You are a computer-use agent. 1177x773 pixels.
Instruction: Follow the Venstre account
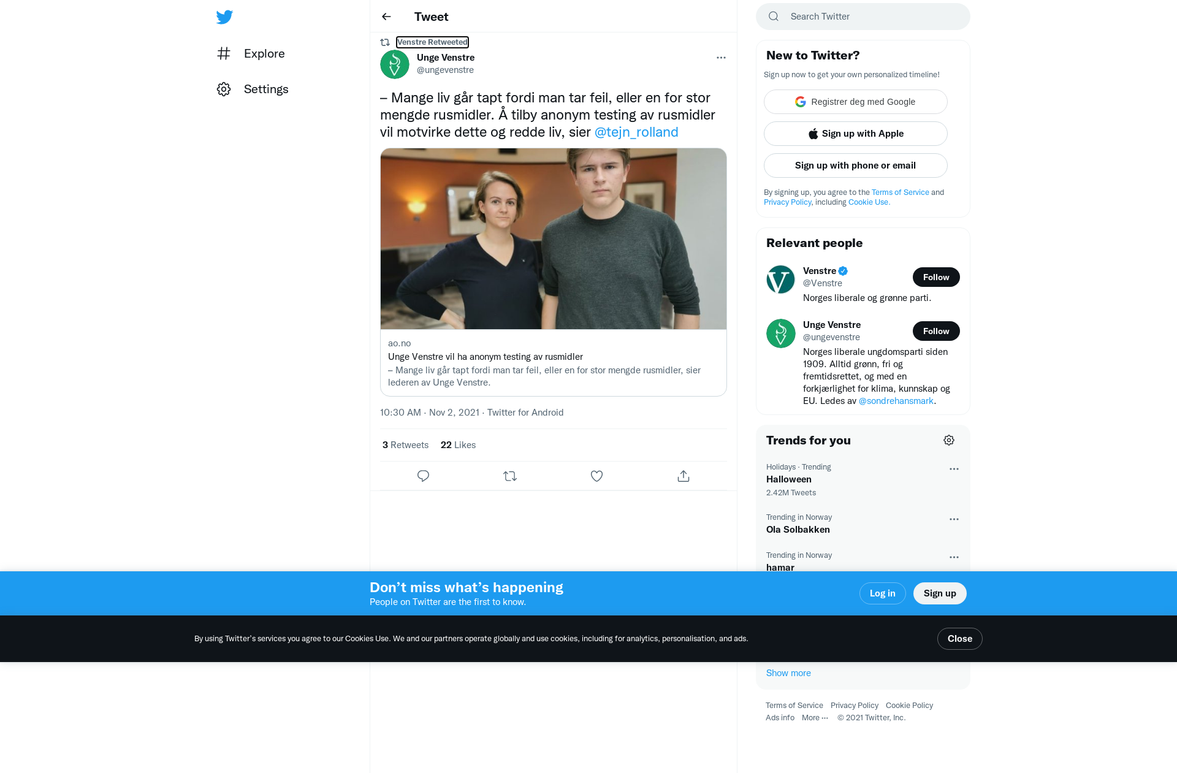point(936,277)
